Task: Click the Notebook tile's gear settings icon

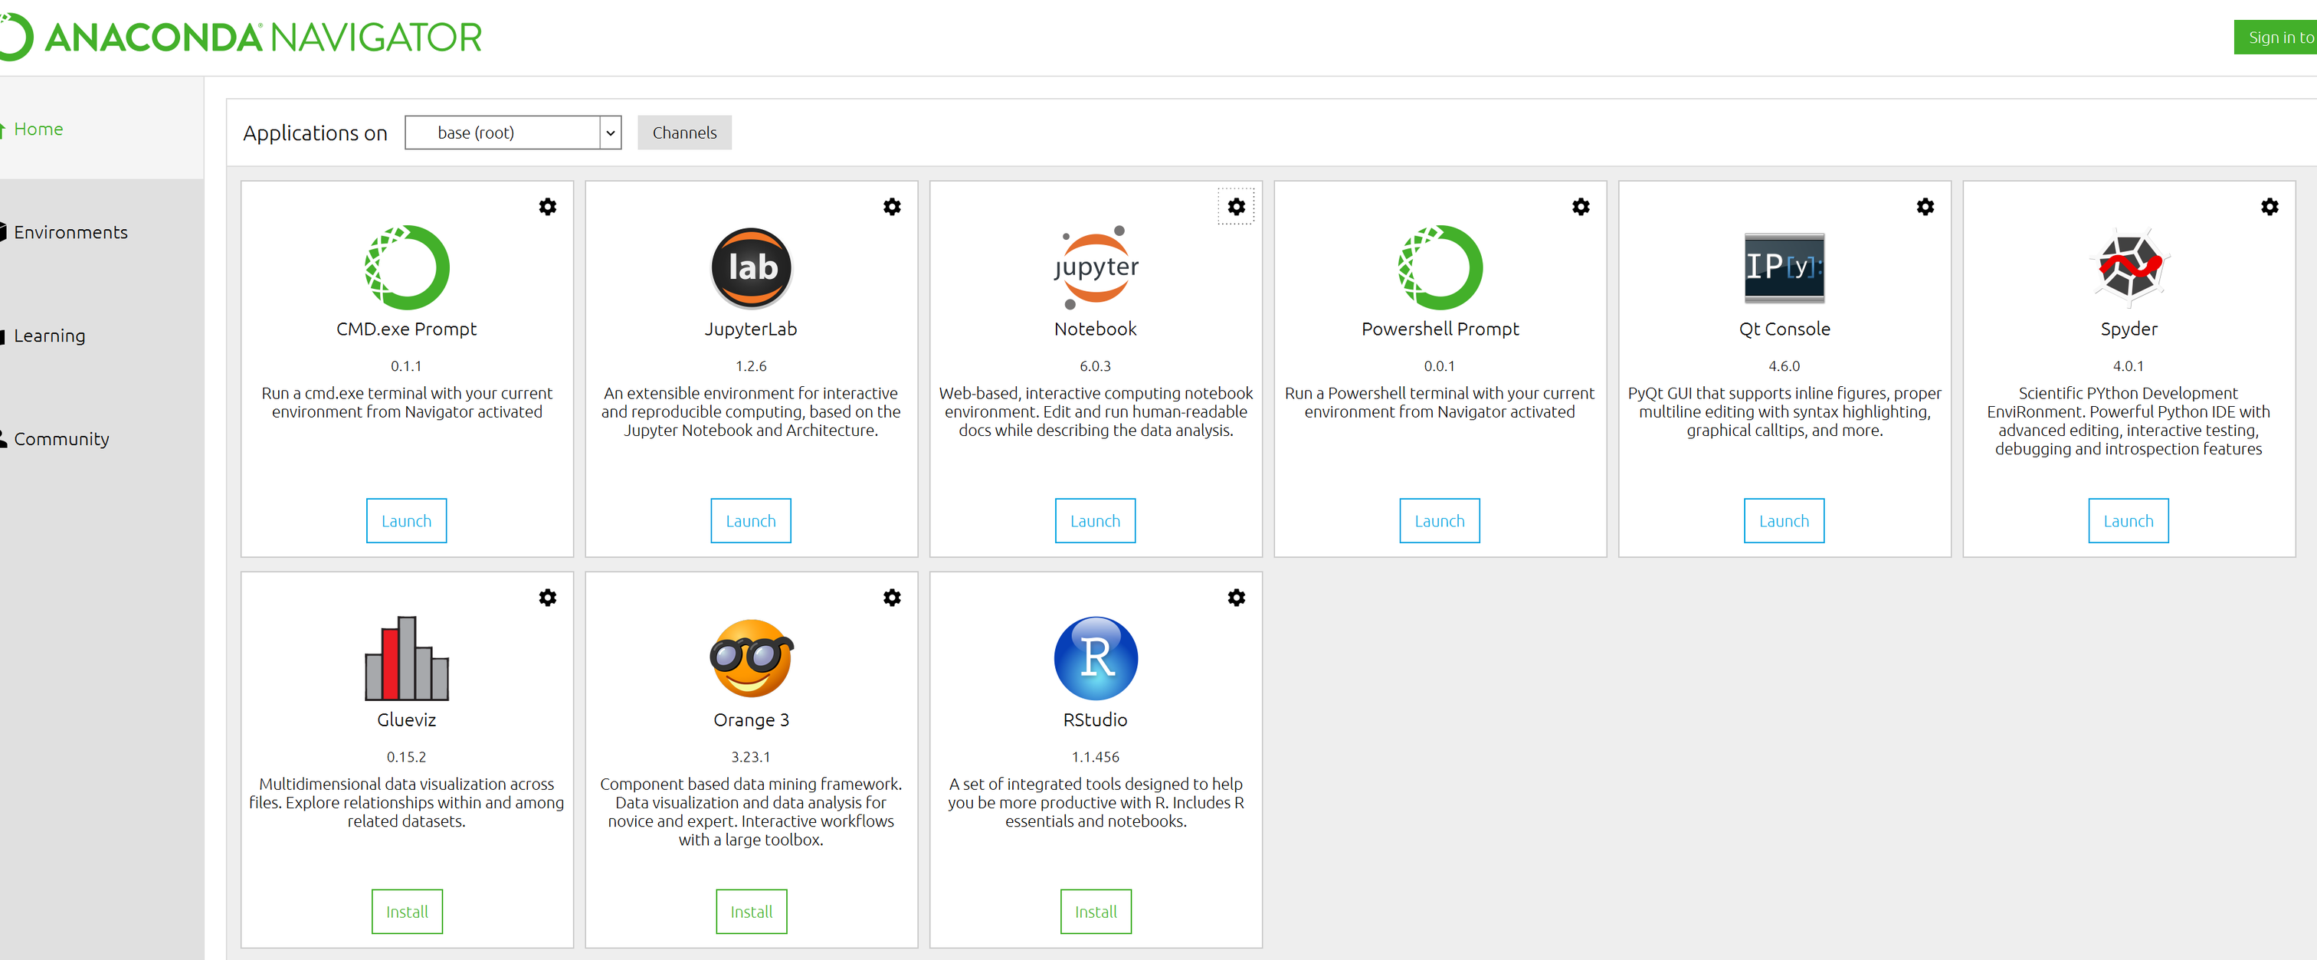Action: click(1236, 207)
